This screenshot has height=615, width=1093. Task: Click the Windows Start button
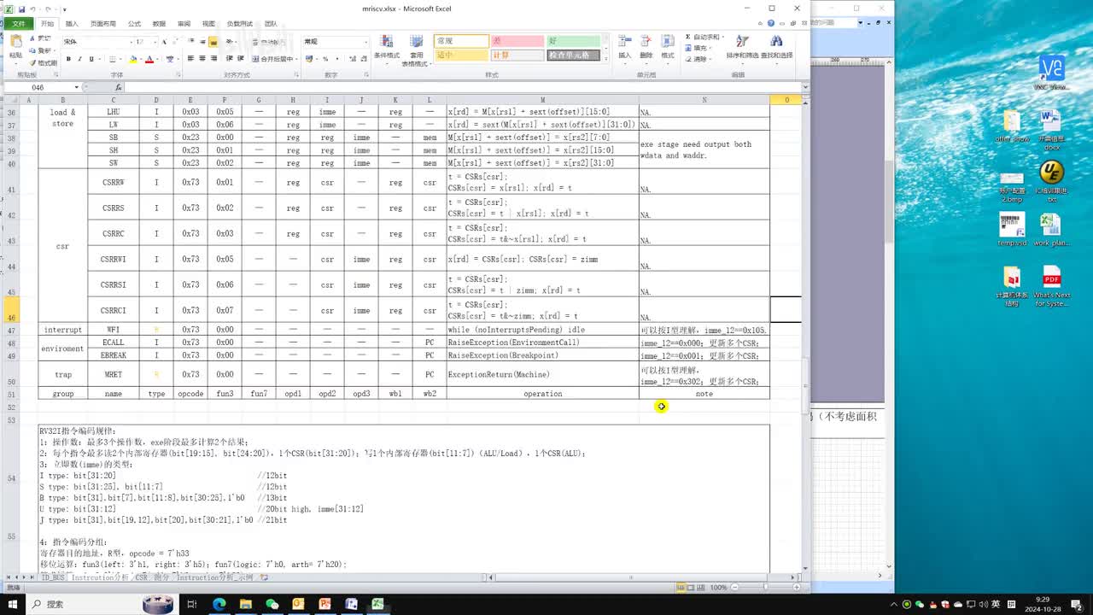point(14,604)
